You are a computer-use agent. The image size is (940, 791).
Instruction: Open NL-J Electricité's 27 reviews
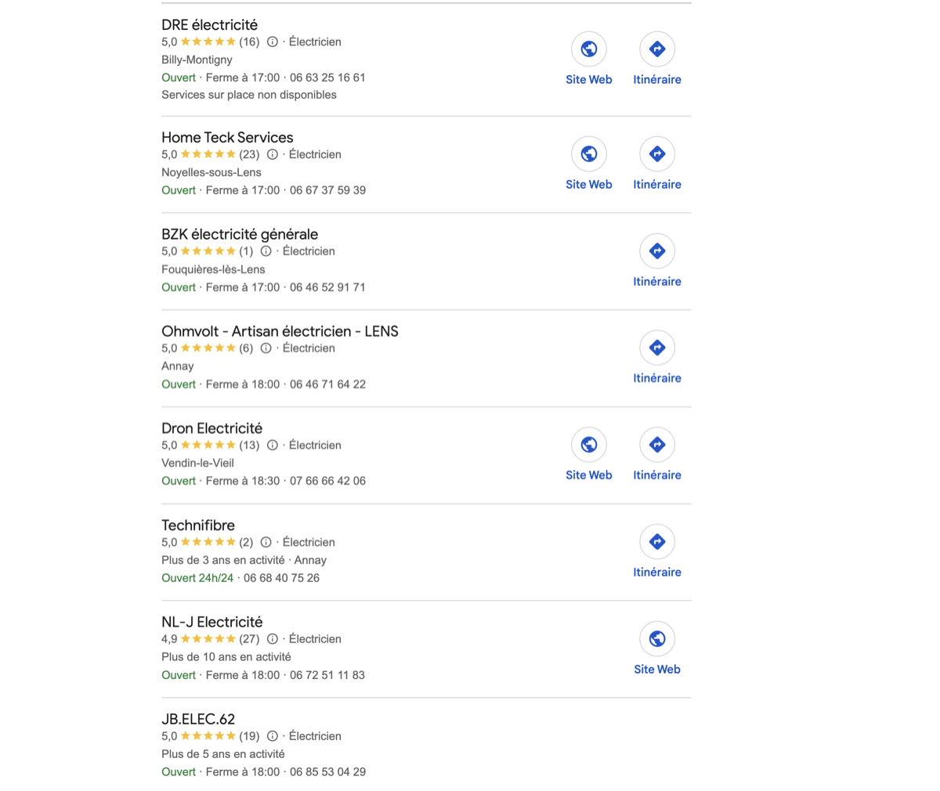pyautogui.click(x=249, y=638)
